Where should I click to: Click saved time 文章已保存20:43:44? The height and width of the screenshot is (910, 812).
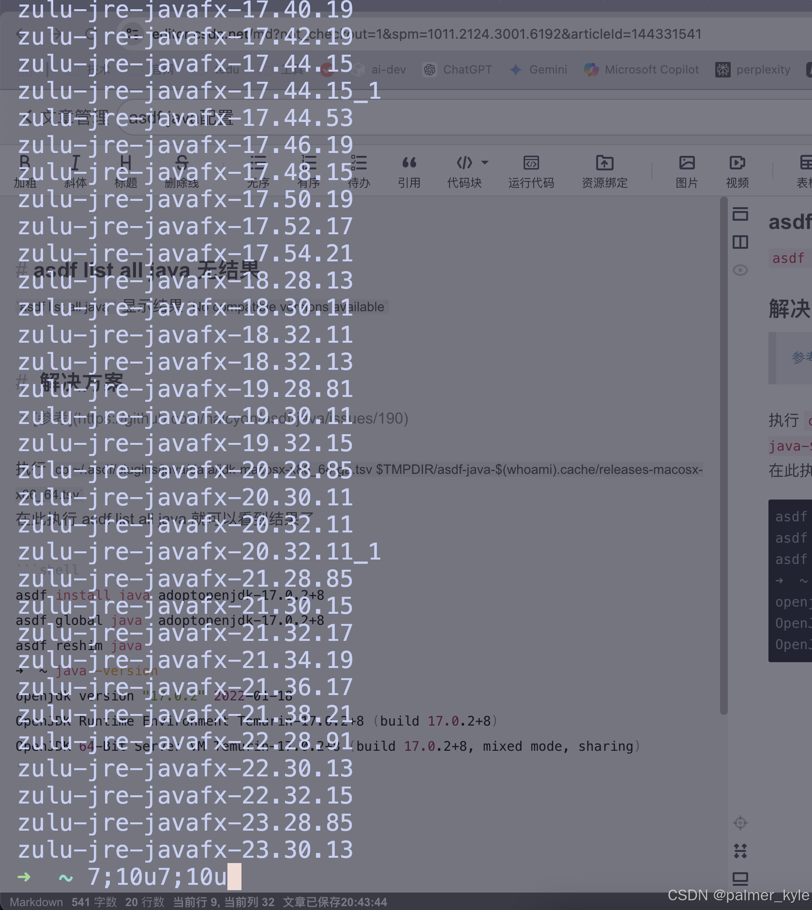pyautogui.click(x=335, y=902)
